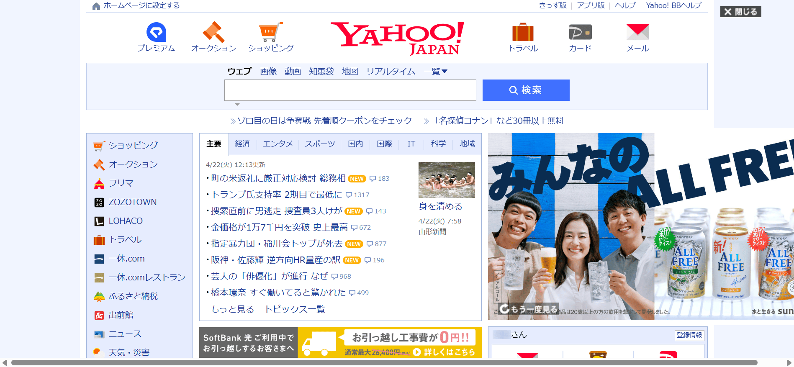Focus the main search input field
The image size is (794, 367).
click(x=350, y=90)
